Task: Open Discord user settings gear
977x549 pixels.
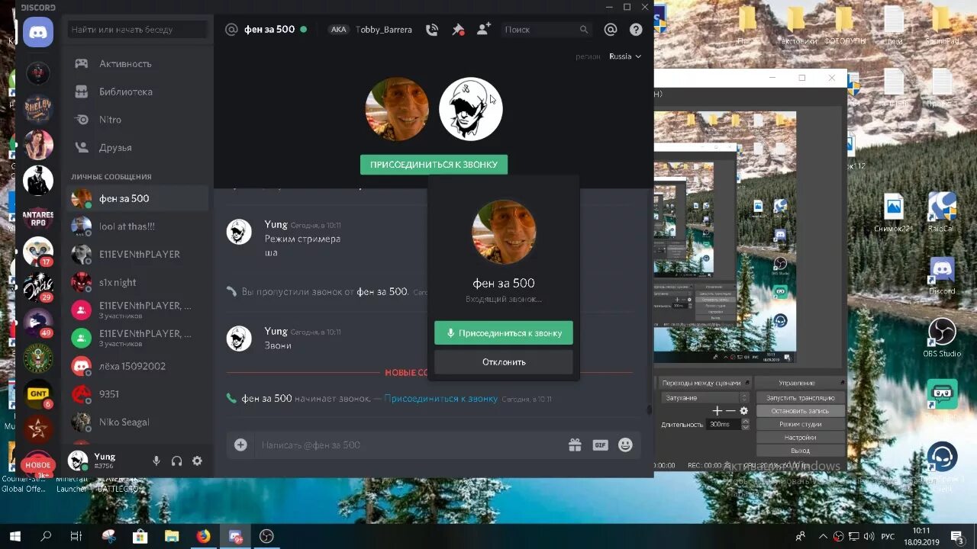Action: click(197, 461)
